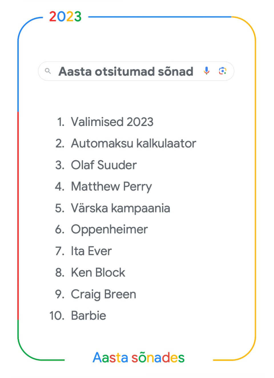Select the 'Matthew Perry' entry

pos(111,187)
